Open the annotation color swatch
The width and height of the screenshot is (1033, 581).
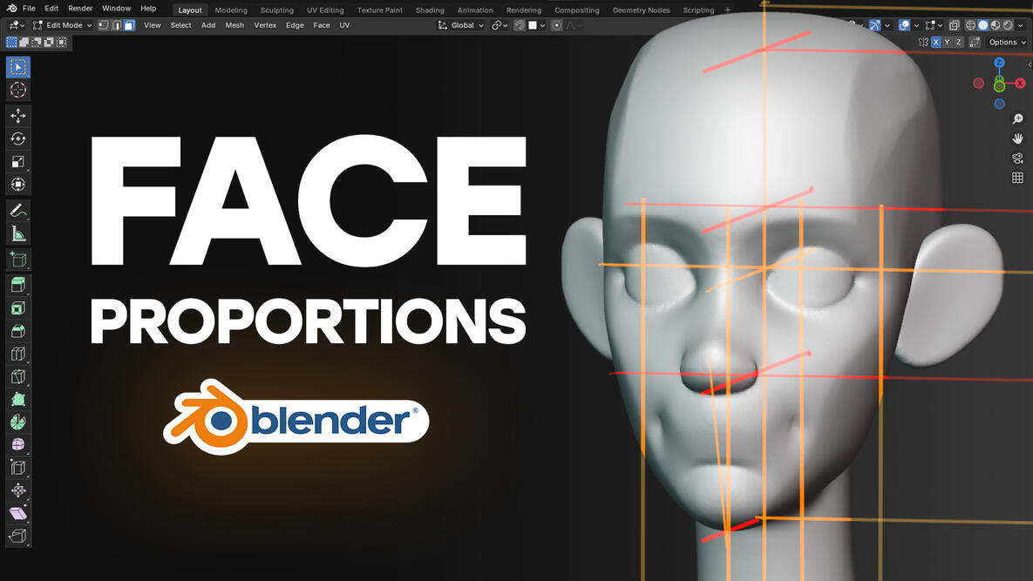coord(532,24)
